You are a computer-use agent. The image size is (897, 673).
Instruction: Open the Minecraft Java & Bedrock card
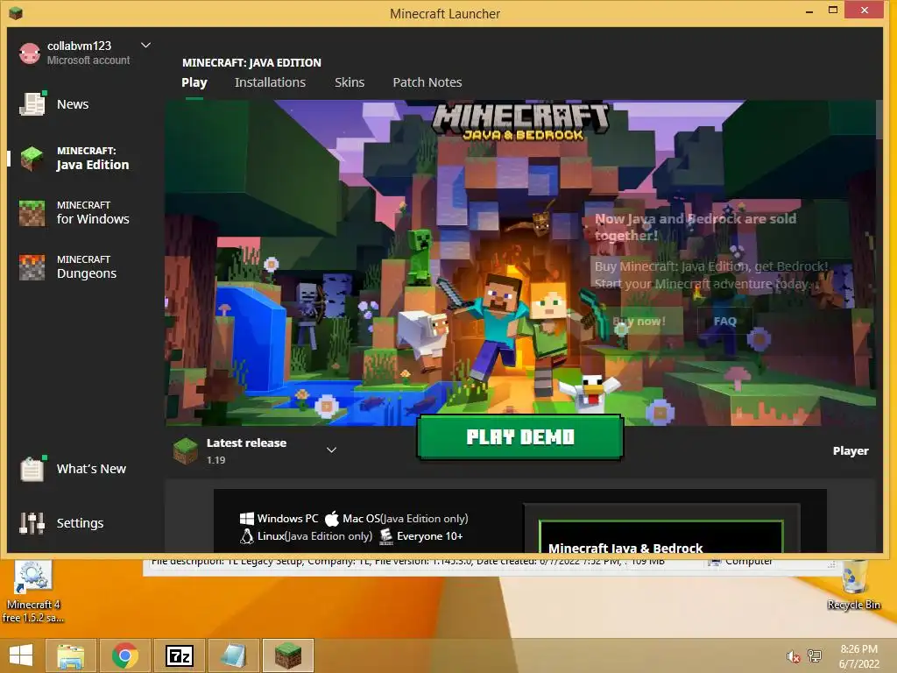[x=661, y=537]
